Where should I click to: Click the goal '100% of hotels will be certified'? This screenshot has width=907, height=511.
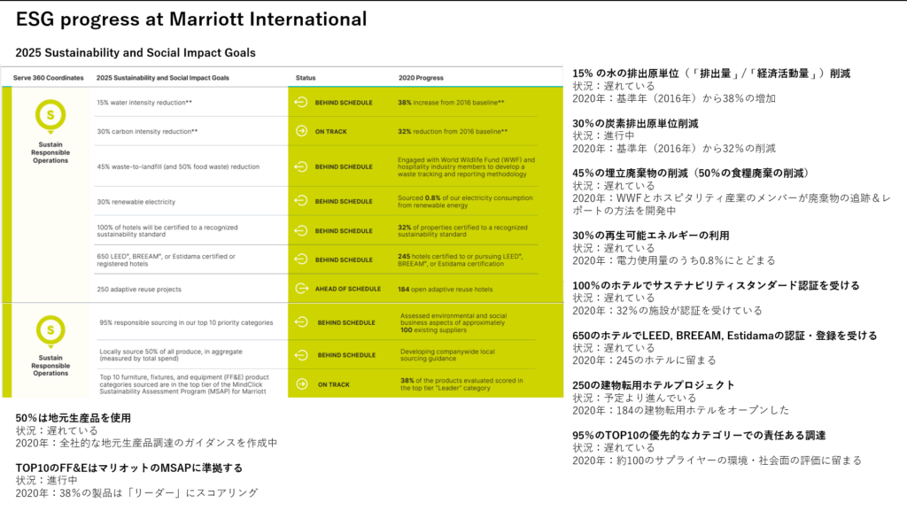tap(167, 230)
